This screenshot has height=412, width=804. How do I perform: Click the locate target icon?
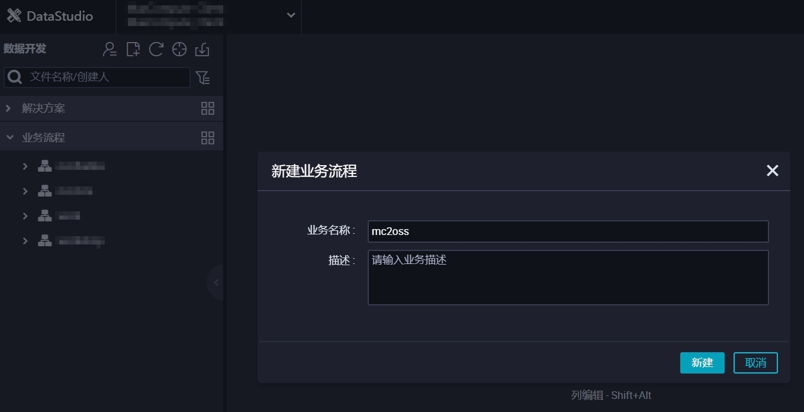tap(179, 49)
